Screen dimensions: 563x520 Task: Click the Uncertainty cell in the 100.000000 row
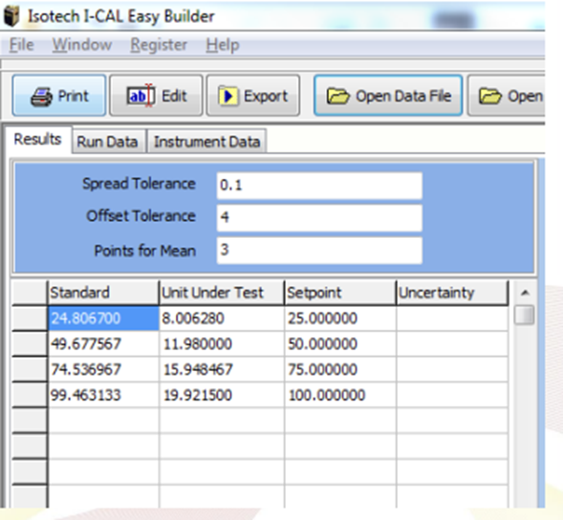pyautogui.click(x=452, y=395)
